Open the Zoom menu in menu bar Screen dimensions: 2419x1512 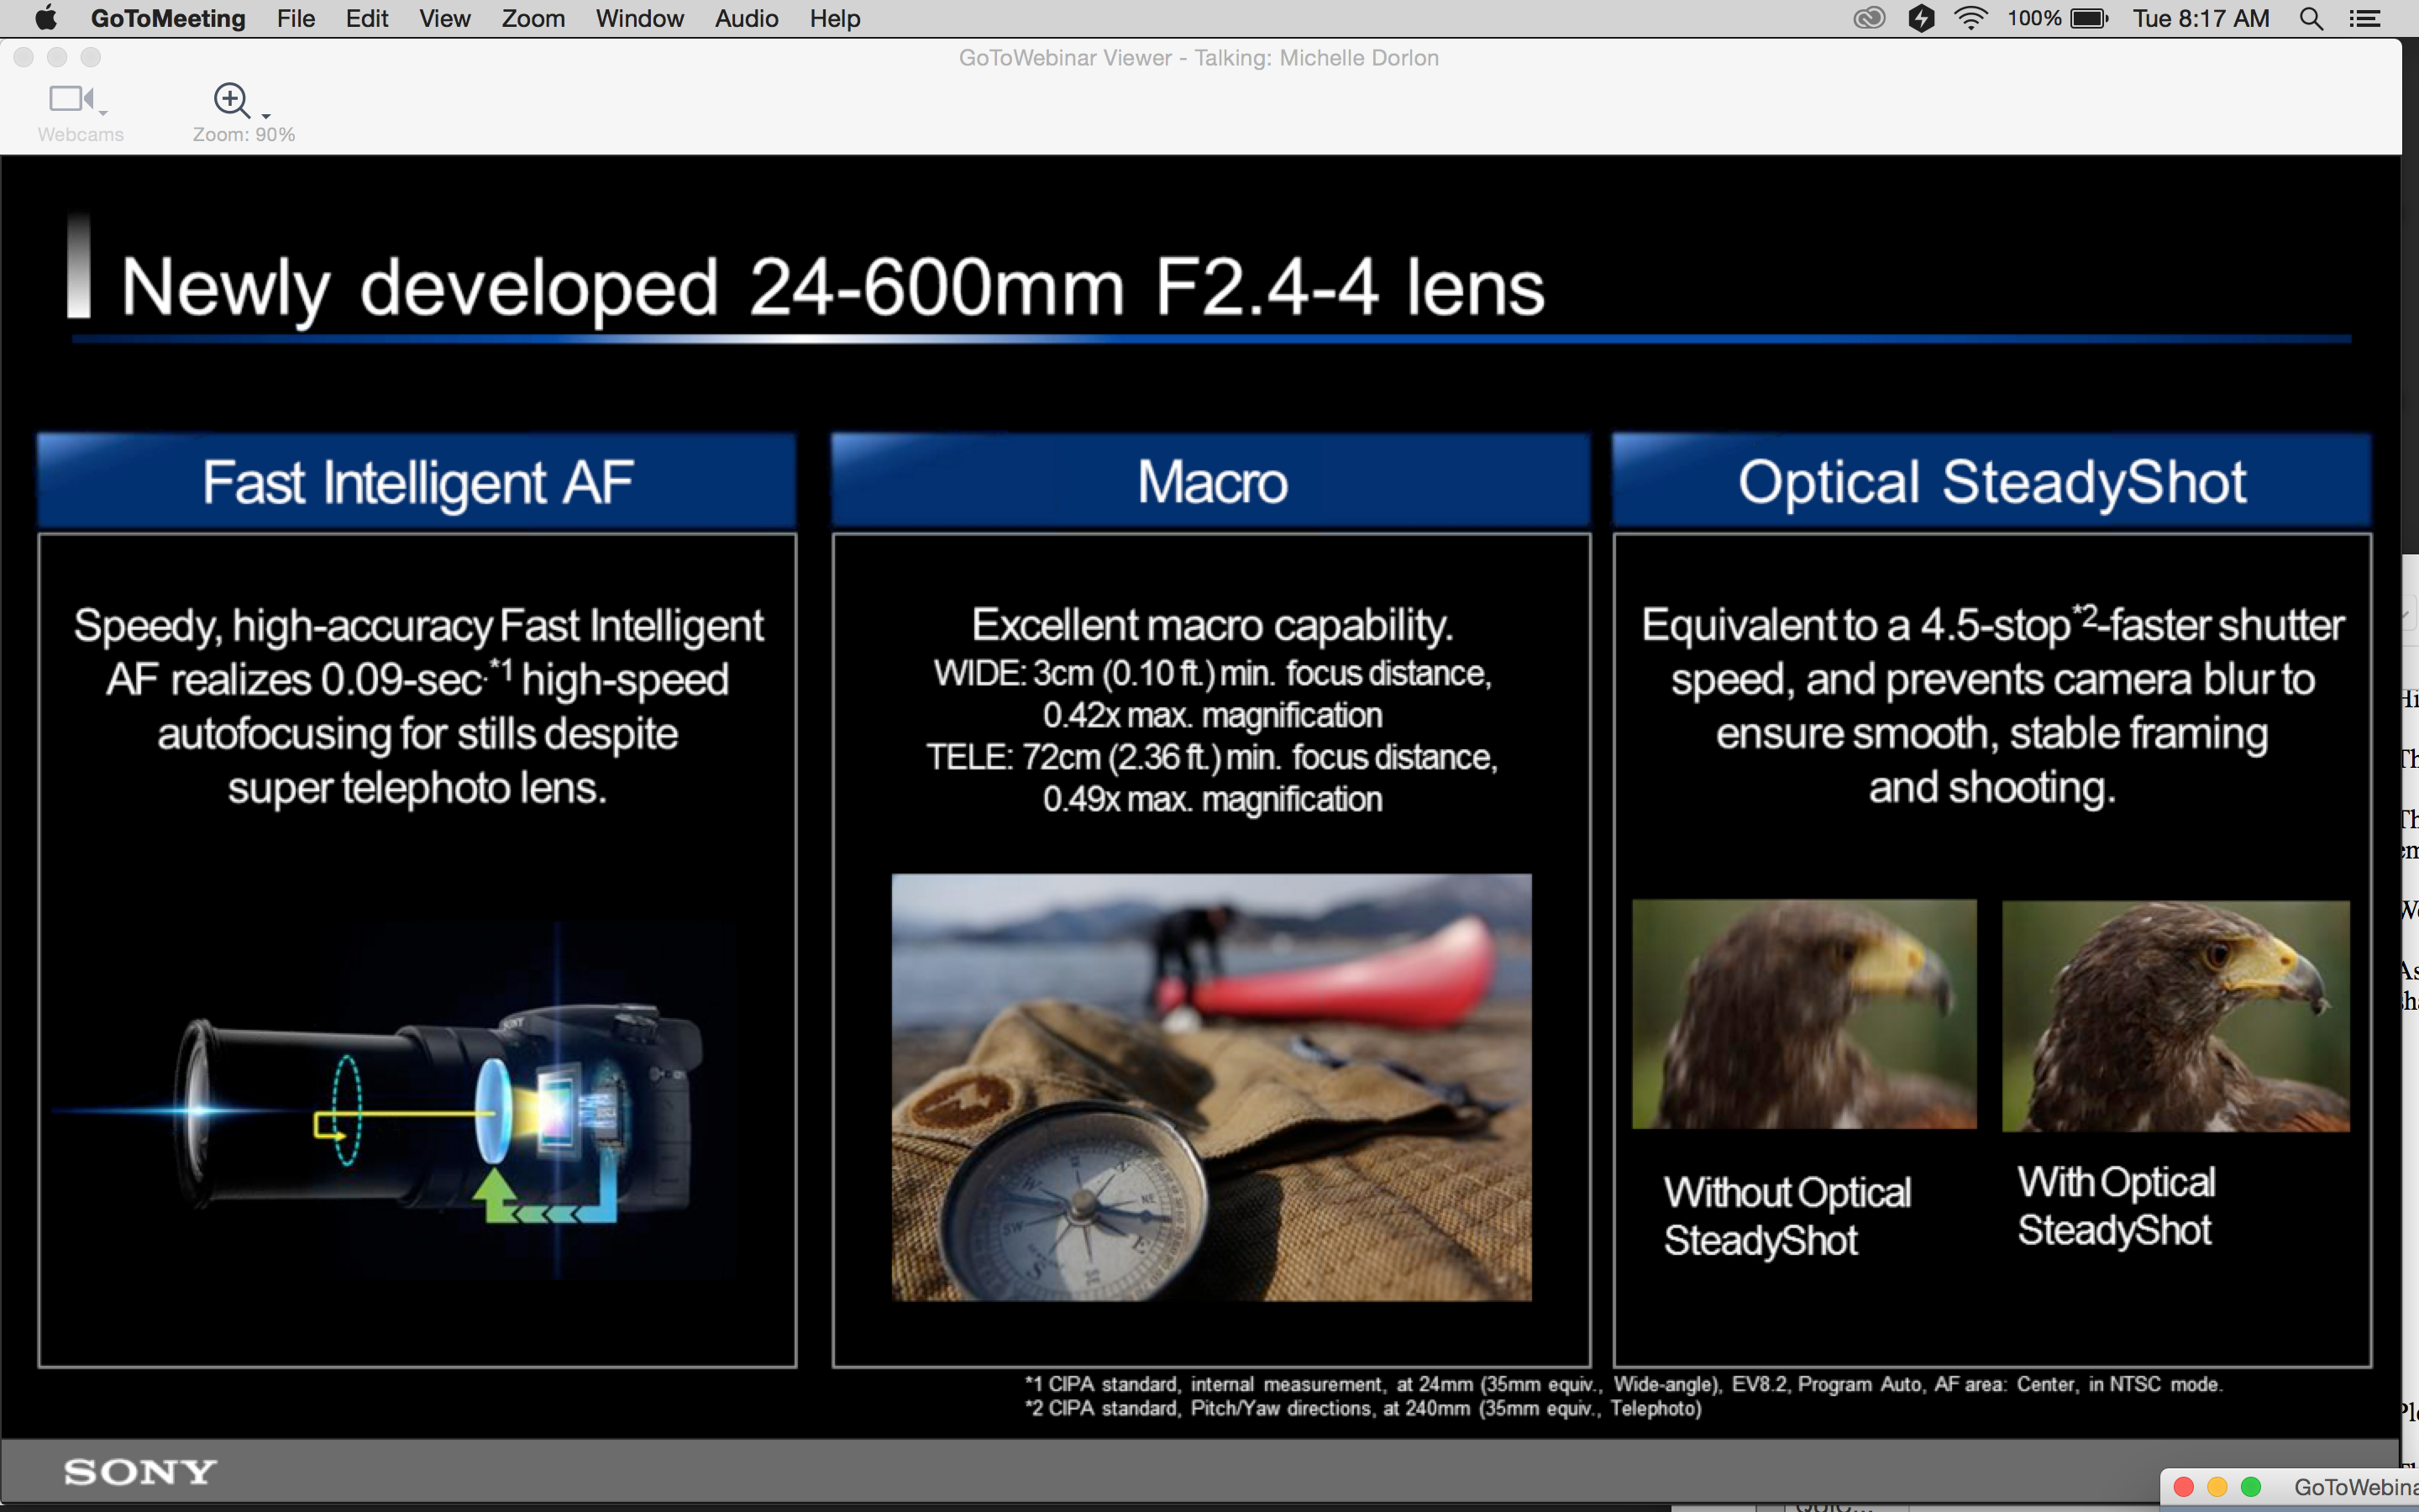coord(533,18)
